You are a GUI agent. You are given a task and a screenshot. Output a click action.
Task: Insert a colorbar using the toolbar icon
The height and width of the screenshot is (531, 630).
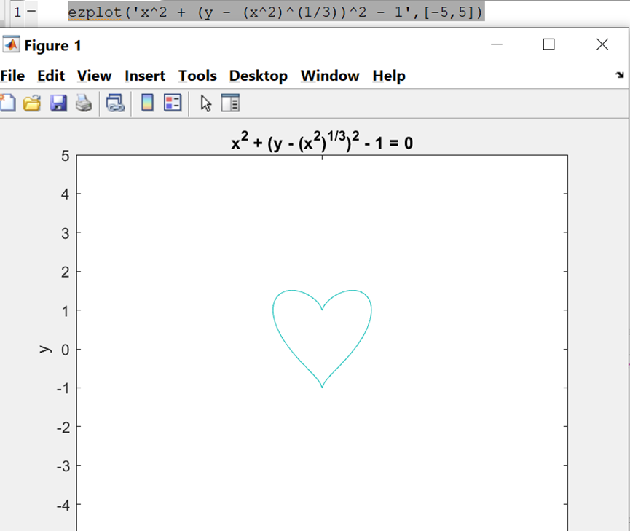(147, 103)
